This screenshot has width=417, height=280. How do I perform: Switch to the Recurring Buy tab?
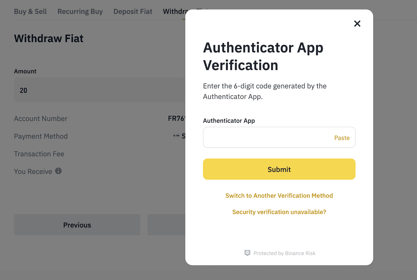[x=80, y=11]
